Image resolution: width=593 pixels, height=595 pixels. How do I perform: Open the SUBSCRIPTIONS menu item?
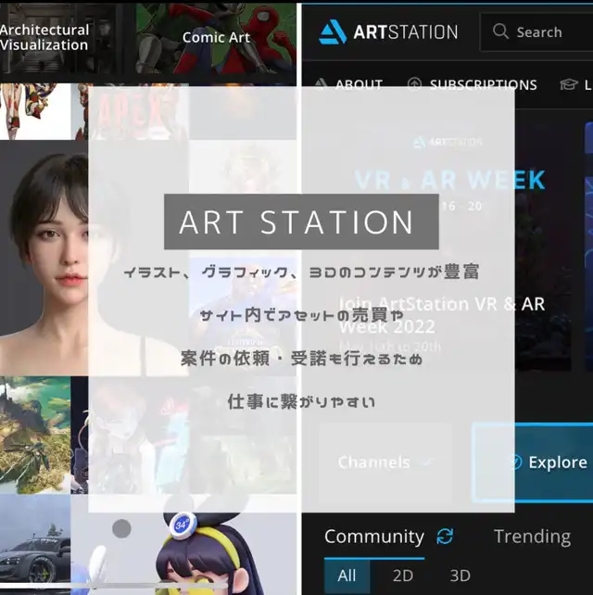[x=483, y=84]
